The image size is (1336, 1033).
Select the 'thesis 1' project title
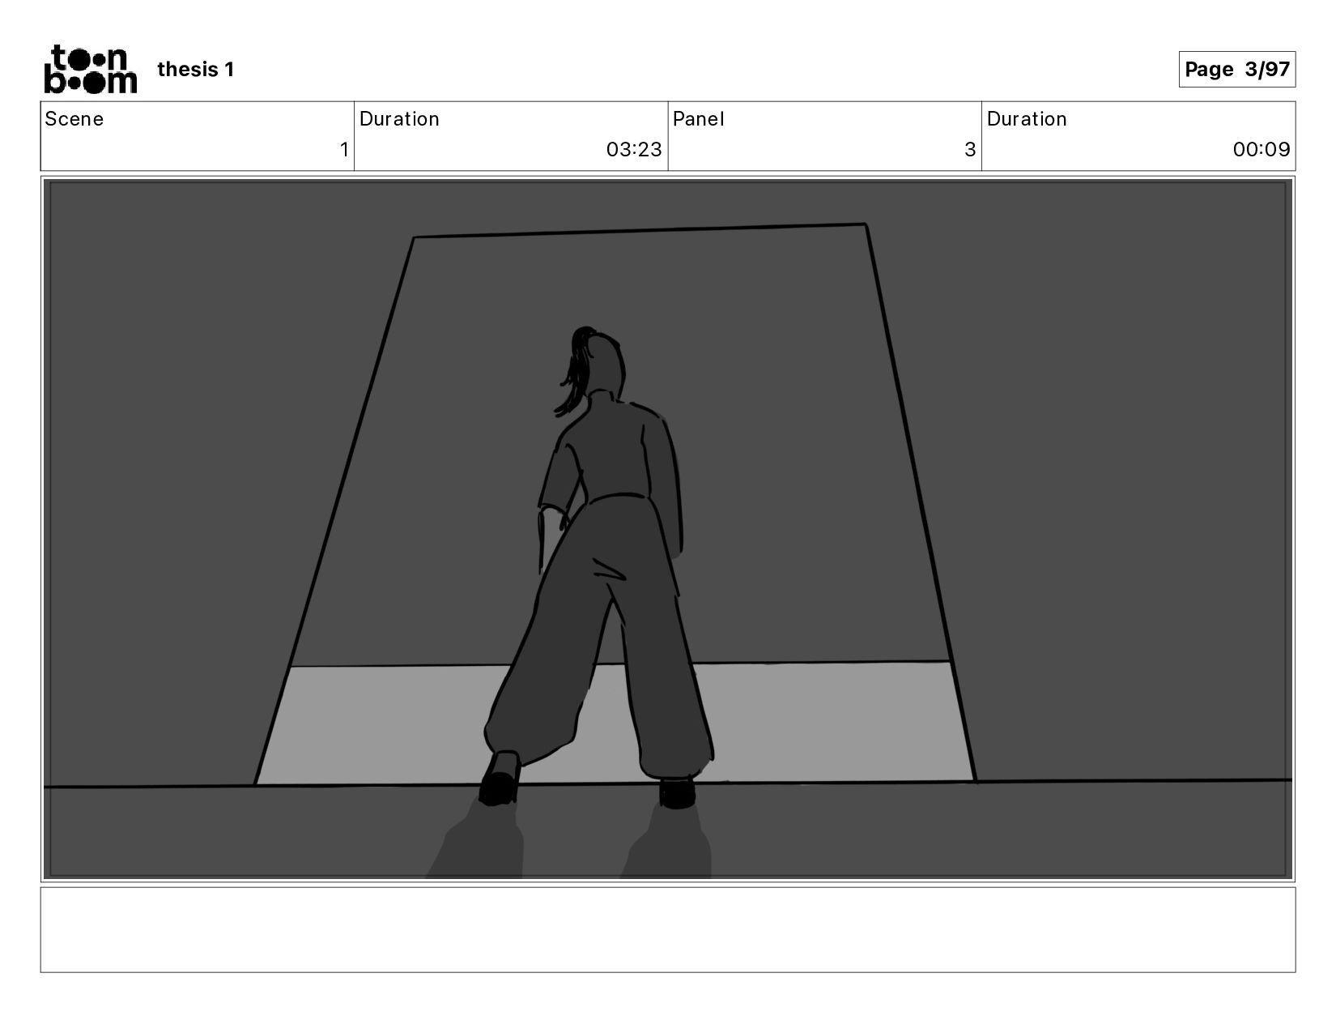pos(195,70)
